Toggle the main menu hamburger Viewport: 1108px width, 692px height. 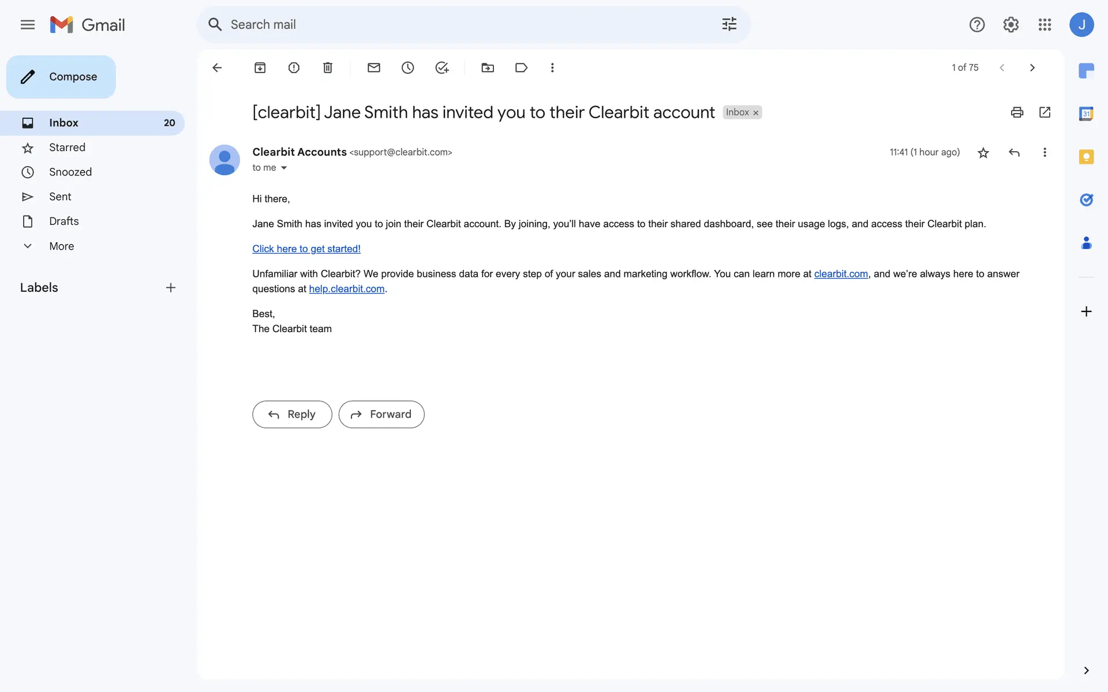coord(28,25)
